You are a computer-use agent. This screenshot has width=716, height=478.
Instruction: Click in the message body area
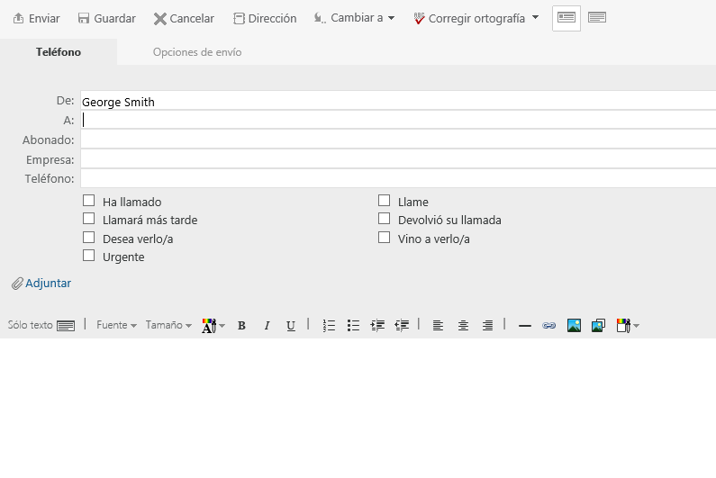tap(358, 408)
